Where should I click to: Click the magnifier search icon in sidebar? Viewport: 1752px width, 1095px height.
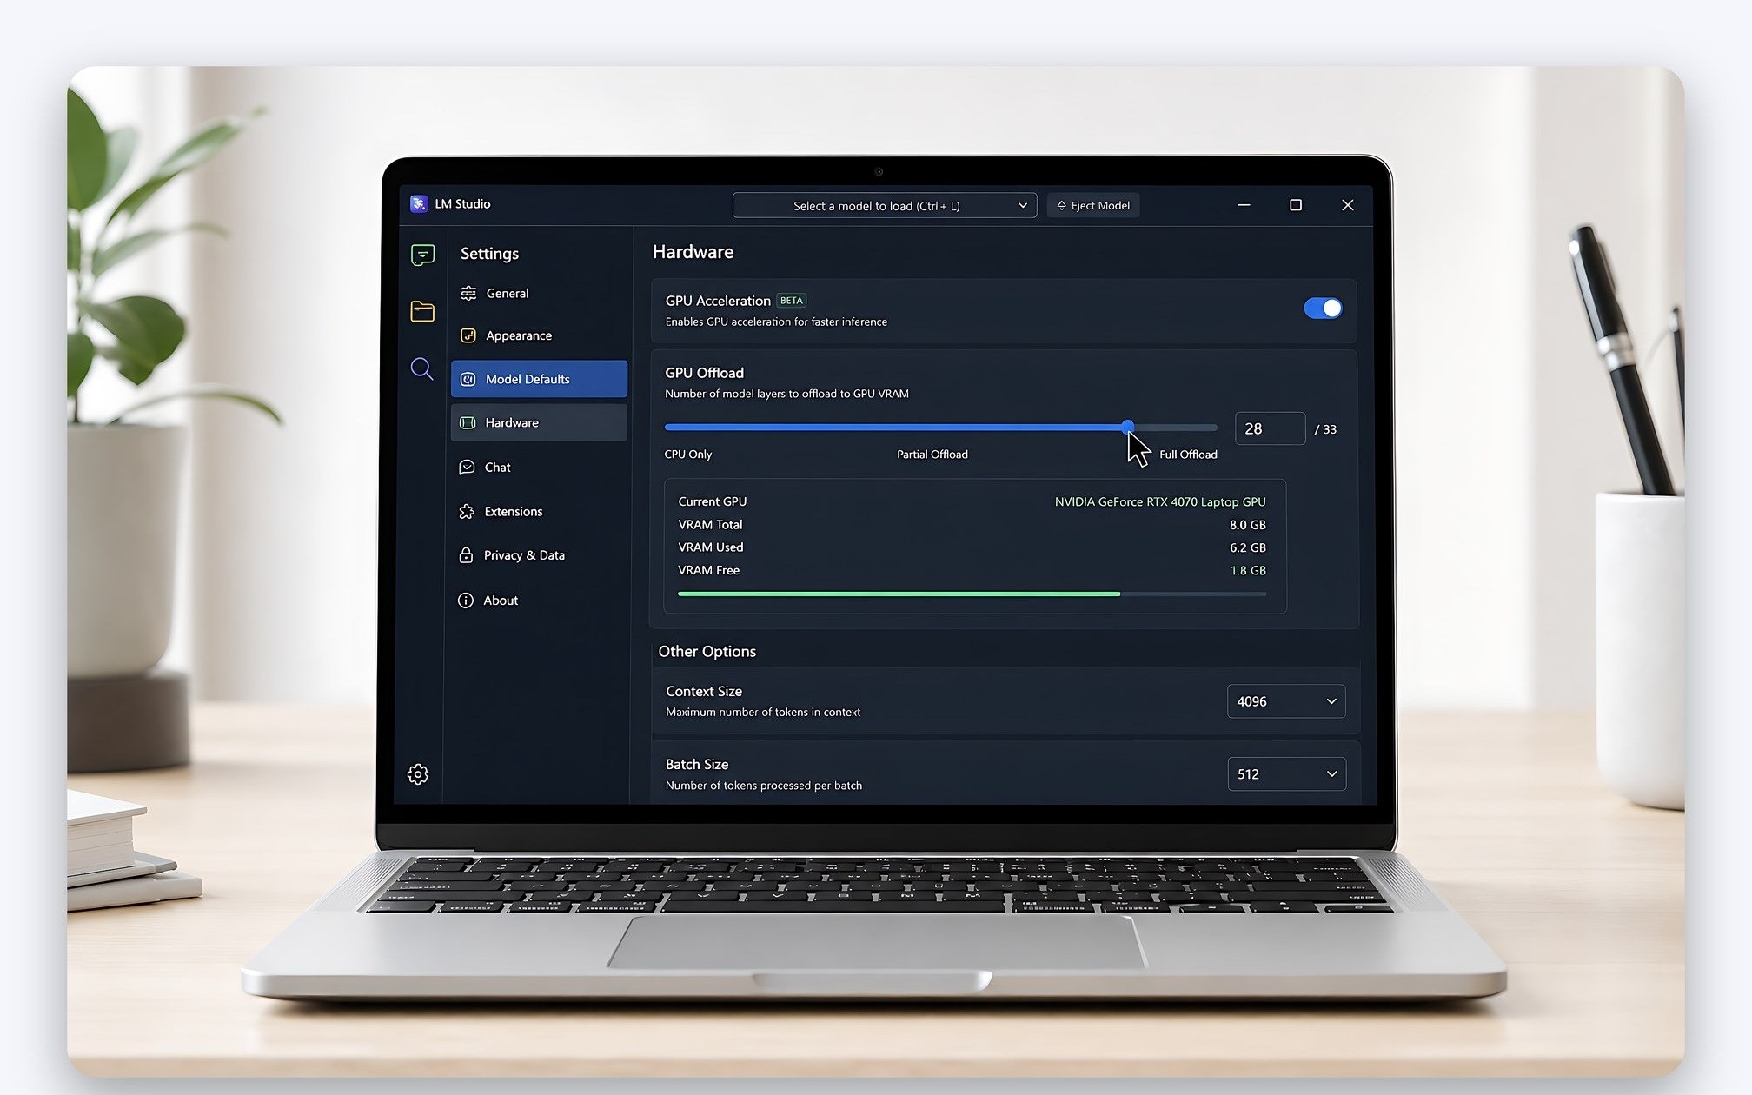pyautogui.click(x=421, y=368)
